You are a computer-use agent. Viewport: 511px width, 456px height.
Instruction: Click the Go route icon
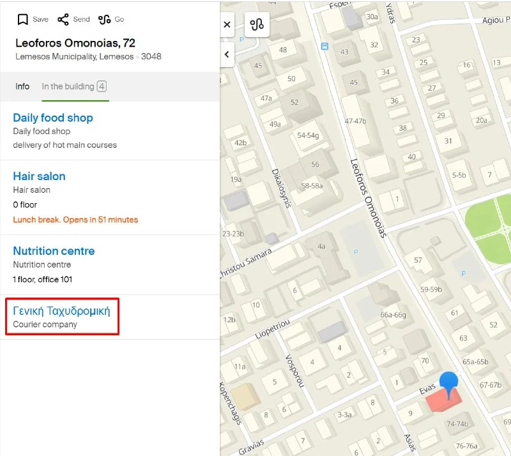(x=105, y=19)
